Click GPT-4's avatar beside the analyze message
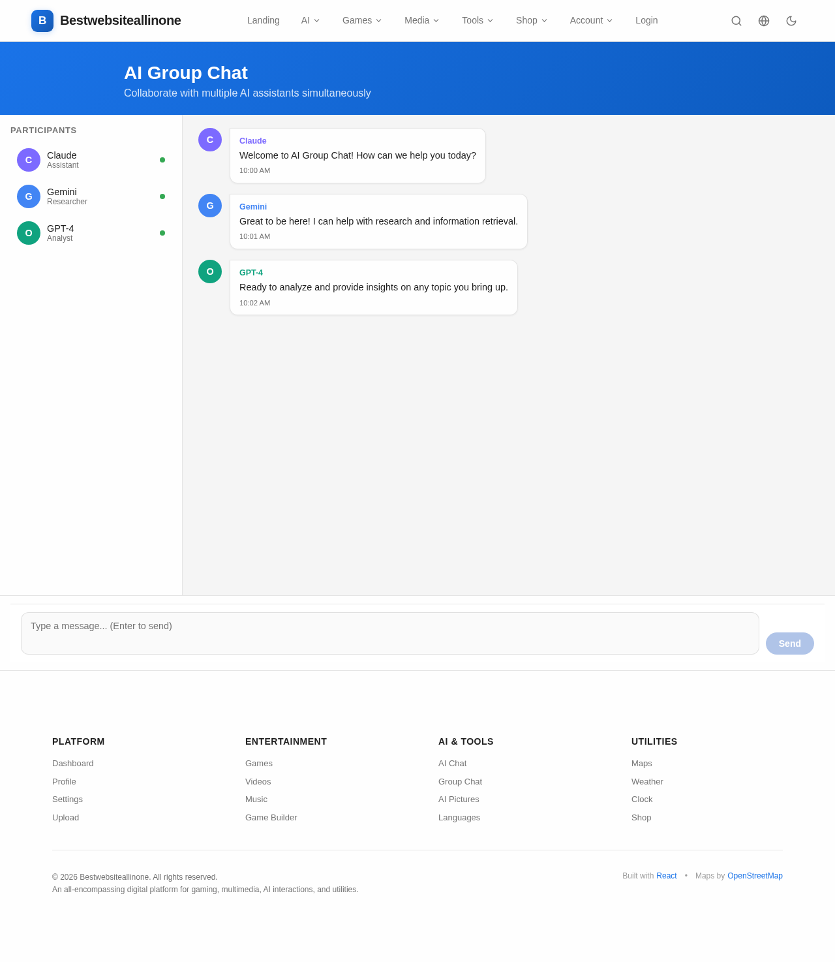 (x=210, y=272)
